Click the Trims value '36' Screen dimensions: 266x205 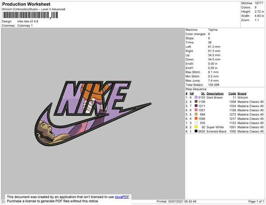point(210,42)
